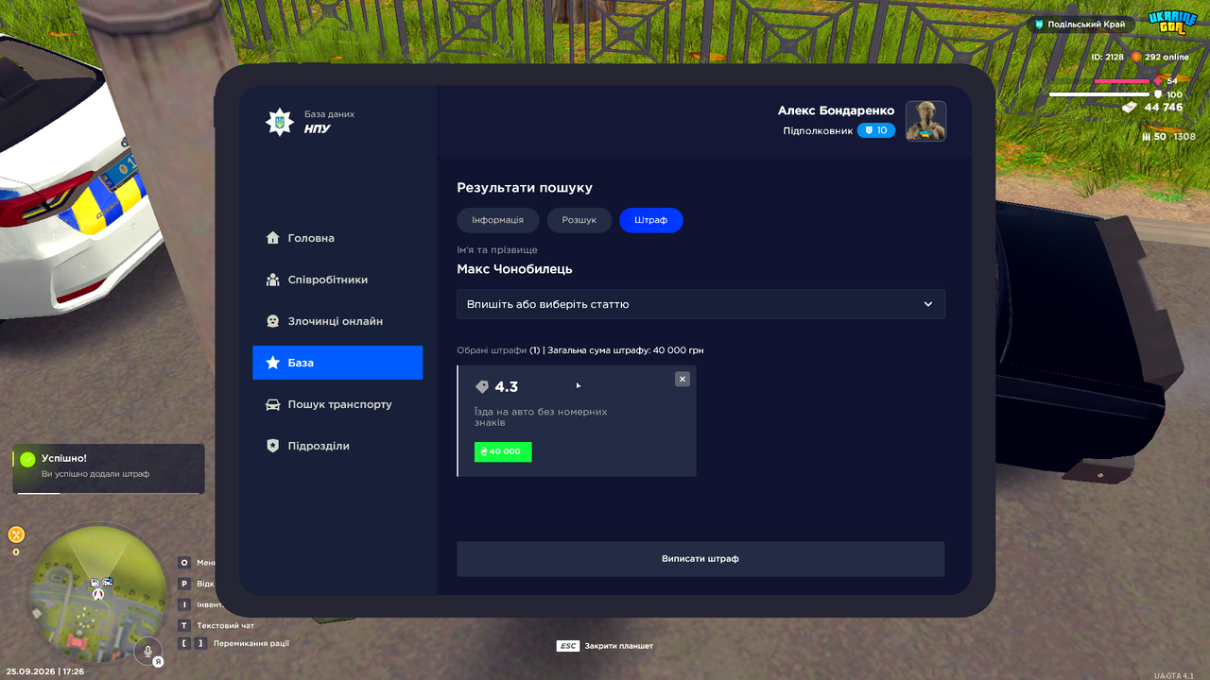
Task: Click the officer avatar of Алекс Бондаренко
Action: (926, 121)
